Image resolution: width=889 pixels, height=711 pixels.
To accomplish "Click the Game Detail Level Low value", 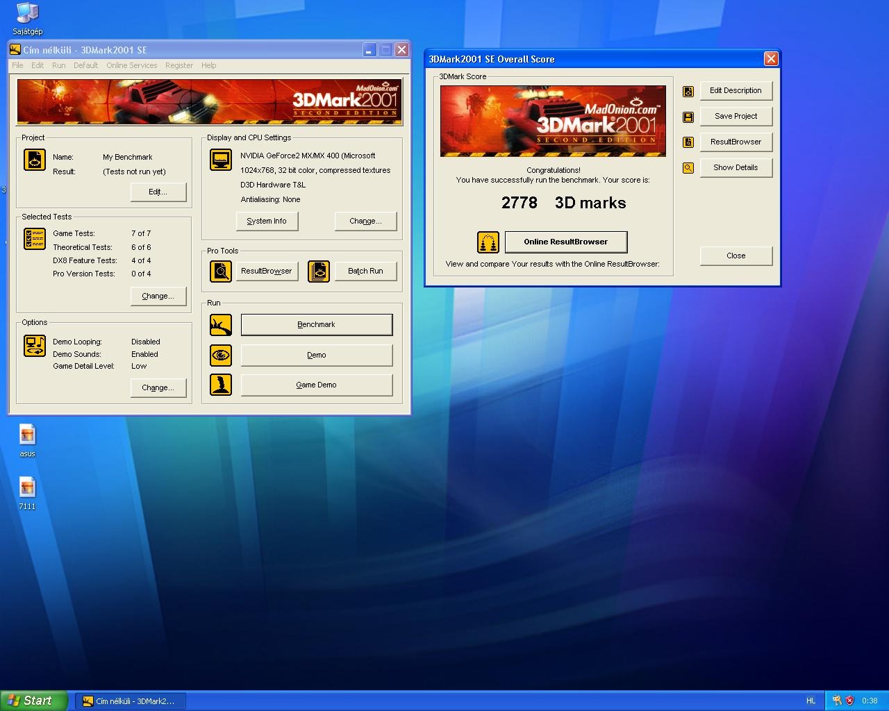I will pos(139,366).
